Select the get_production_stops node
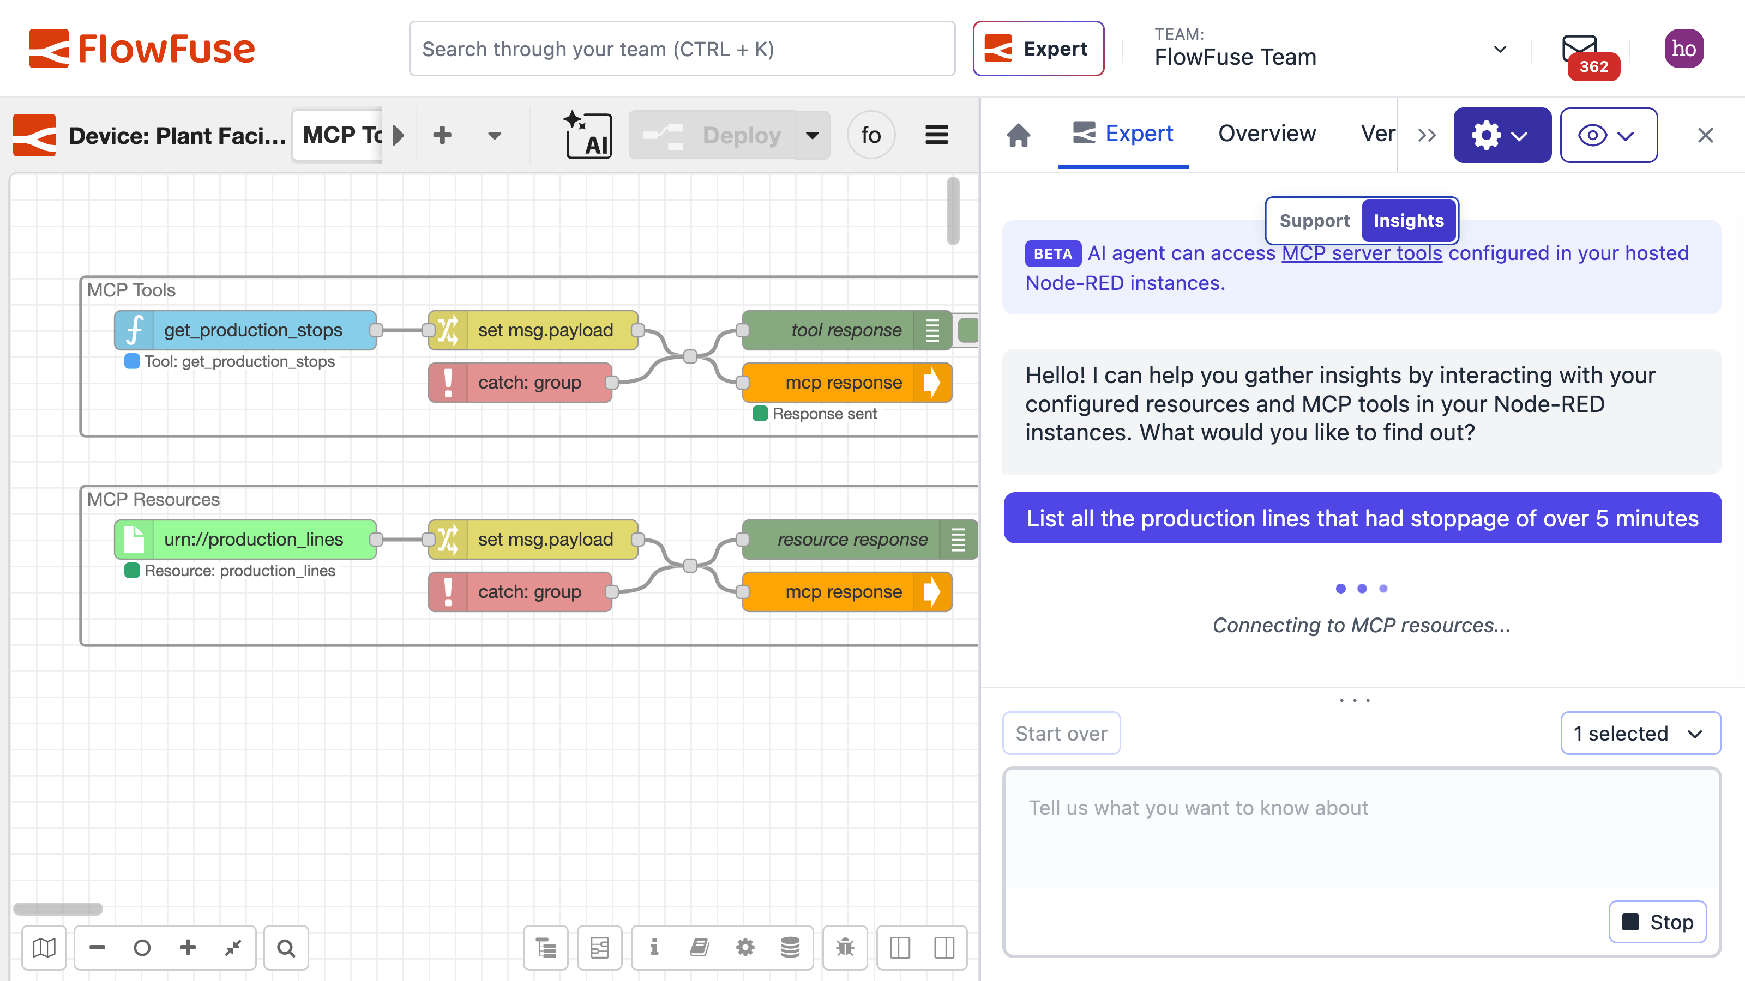 tap(245, 330)
